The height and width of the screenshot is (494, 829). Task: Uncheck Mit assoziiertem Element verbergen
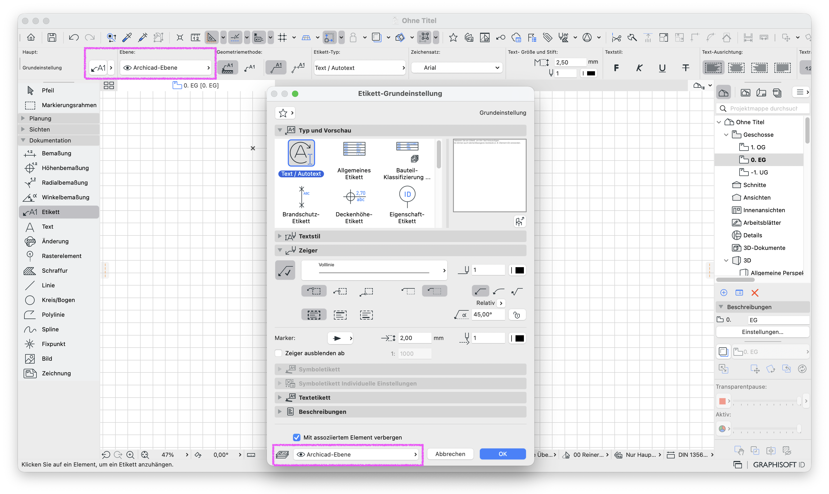coord(296,437)
